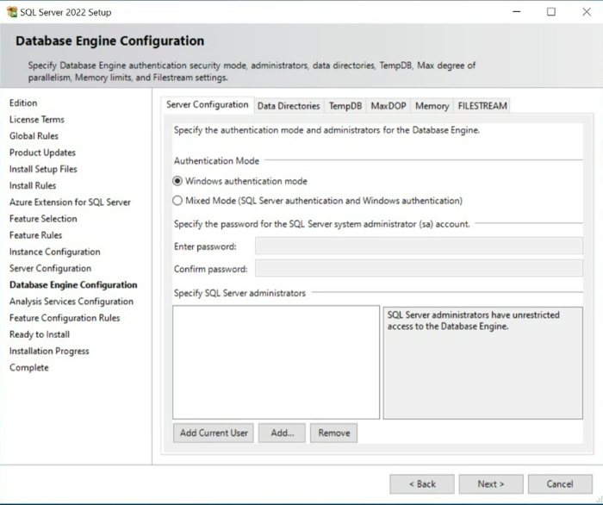Image resolution: width=603 pixels, height=505 pixels.
Task: Minimize the SQL Server 2022 Setup window
Action: [x=517, y=12]
